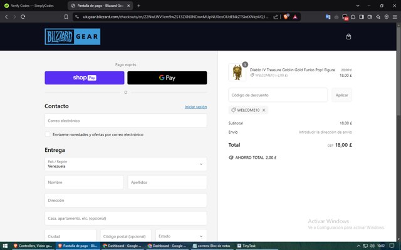This screenshot has height=250, width=401.
Task: Pay with Google Pay button
Action: click(x=167, y=77)
